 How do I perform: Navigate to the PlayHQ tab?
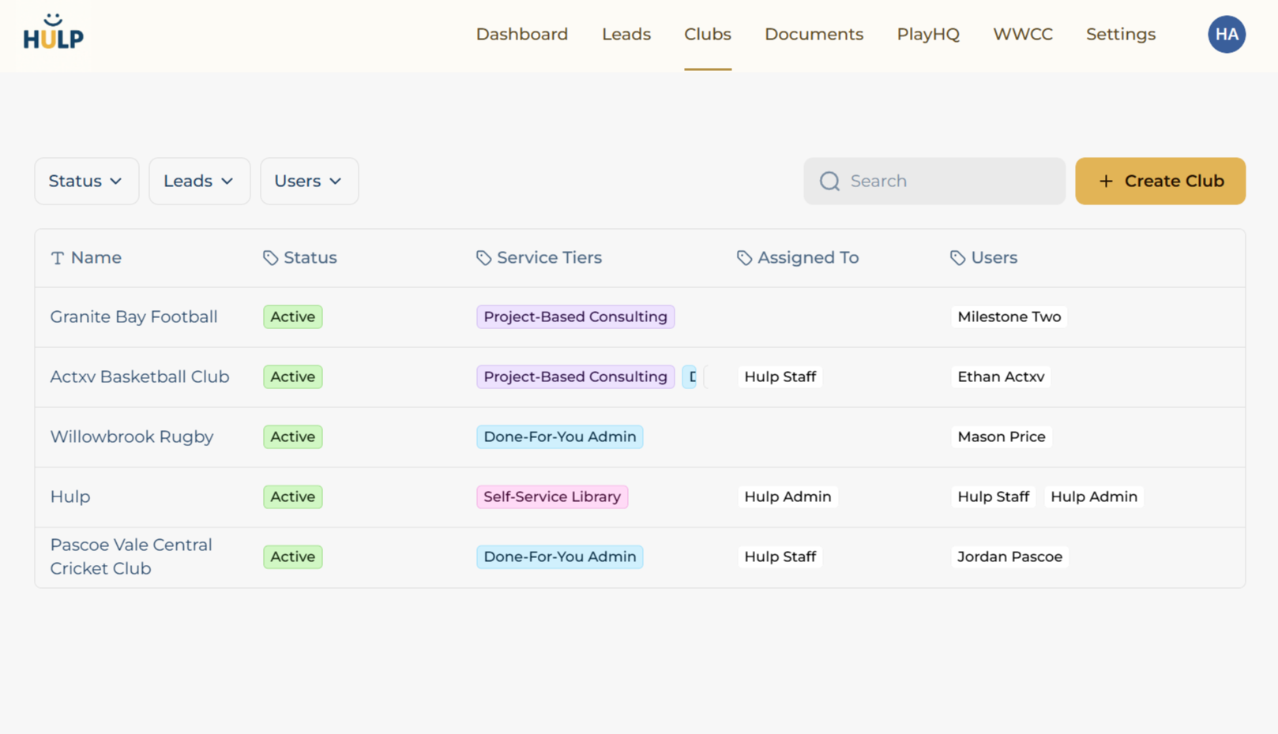point(928,34)
